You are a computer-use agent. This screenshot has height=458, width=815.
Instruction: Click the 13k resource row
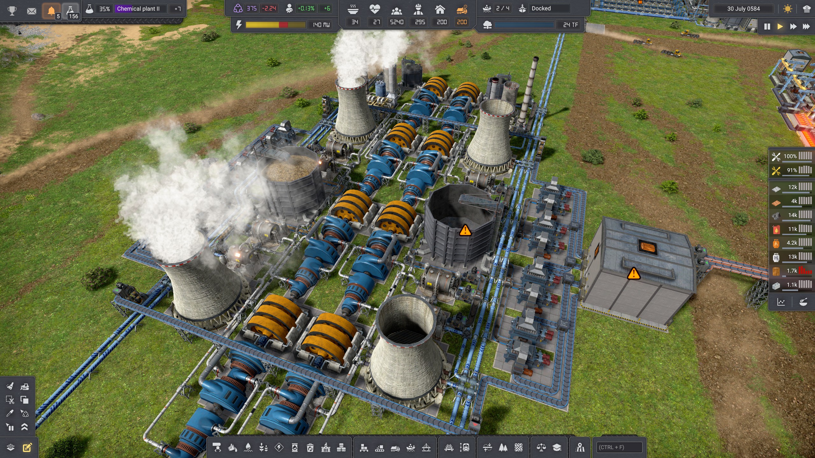pos(791,257)
